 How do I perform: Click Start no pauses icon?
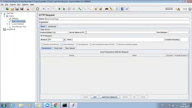point(64,9)
